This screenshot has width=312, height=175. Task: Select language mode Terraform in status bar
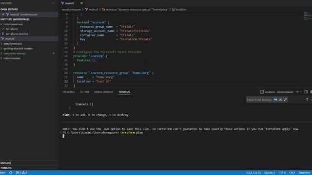pyautogui.click(x=304, y=173)
